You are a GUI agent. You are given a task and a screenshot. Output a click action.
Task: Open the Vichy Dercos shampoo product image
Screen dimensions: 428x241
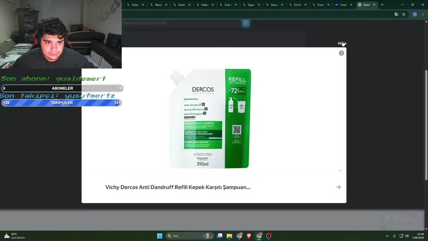[x=210, y=118]
